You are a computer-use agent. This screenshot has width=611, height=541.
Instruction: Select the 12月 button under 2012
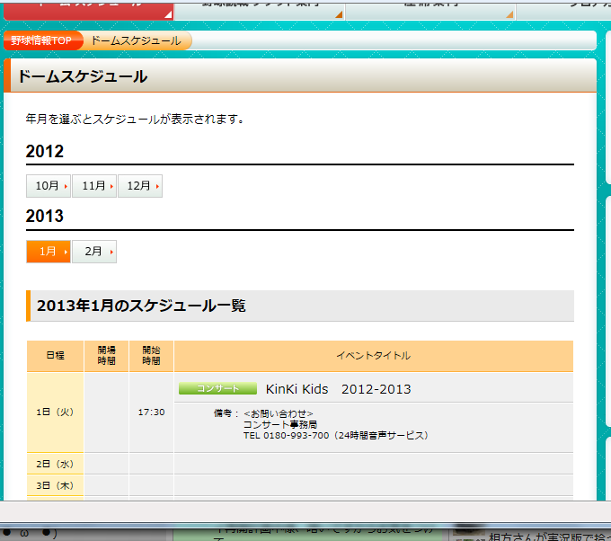140,186
